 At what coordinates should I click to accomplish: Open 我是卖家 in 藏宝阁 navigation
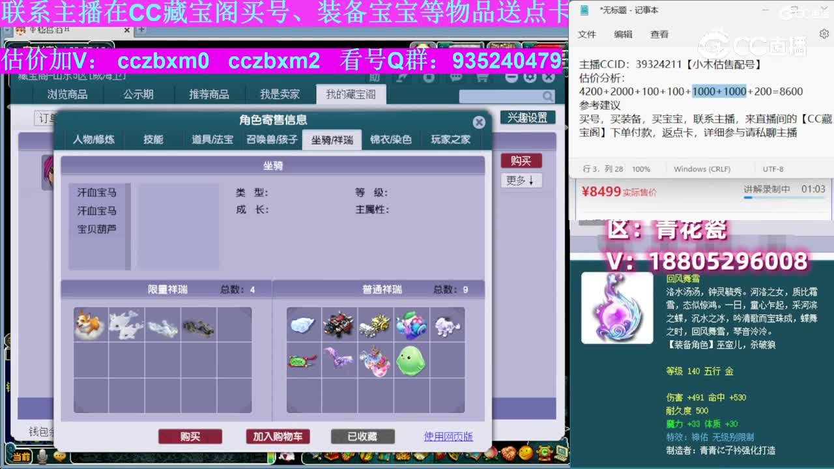click(280, 94)
